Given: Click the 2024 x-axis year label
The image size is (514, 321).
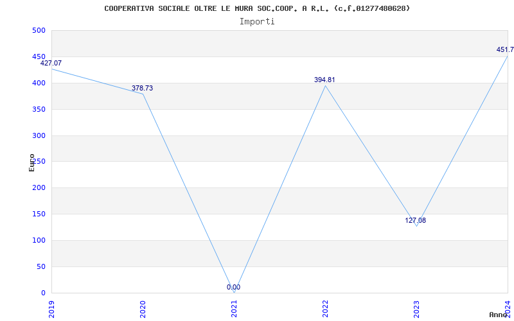Looking at the screenshot, I should pyautogui.click(x=508, y=309).
